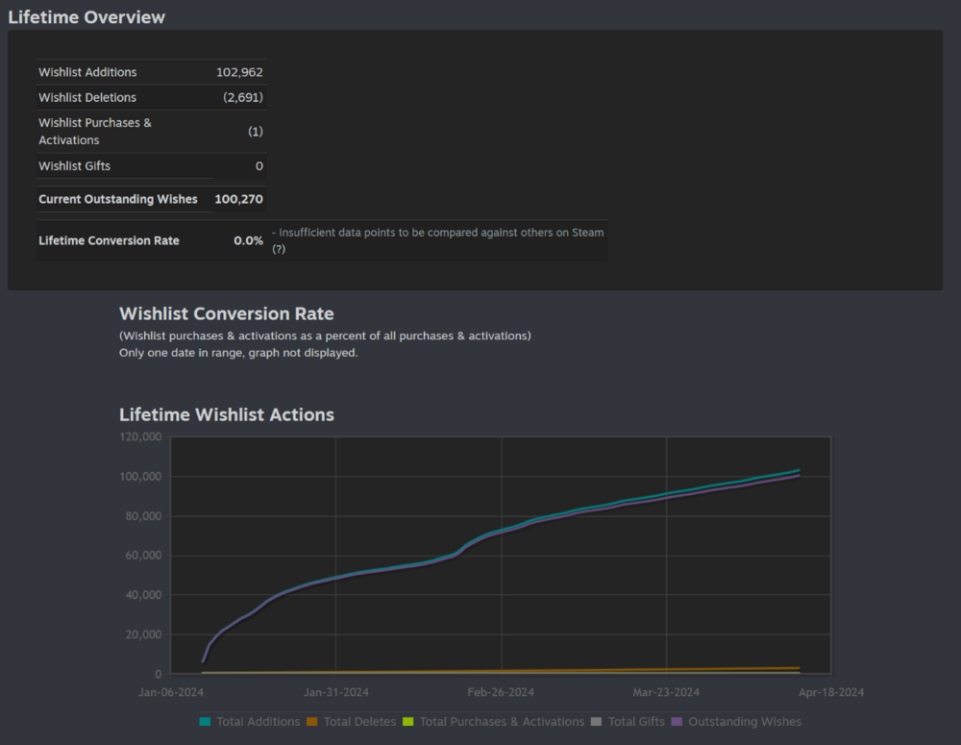The image size is (961, 745).
Task: Click the Lifetime Overview heading
Action: [86, 17]
